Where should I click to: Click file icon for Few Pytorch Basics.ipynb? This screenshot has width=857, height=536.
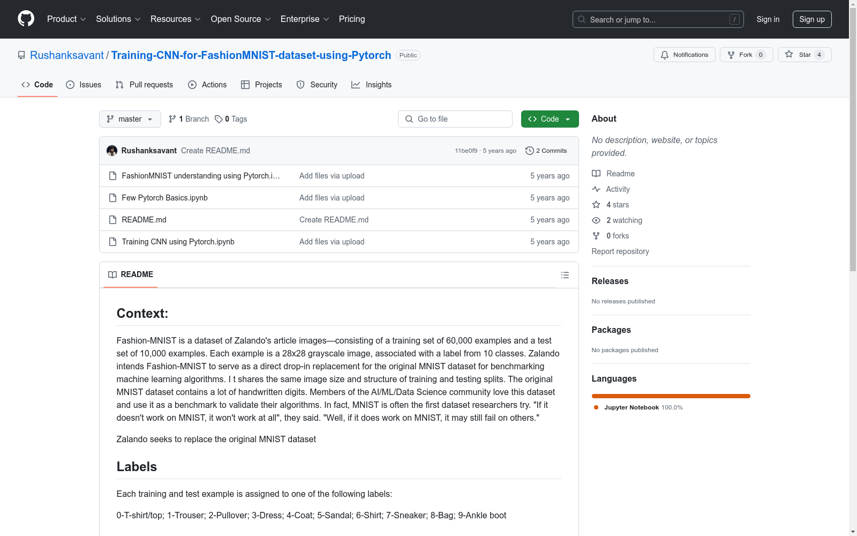click(112, 198)
